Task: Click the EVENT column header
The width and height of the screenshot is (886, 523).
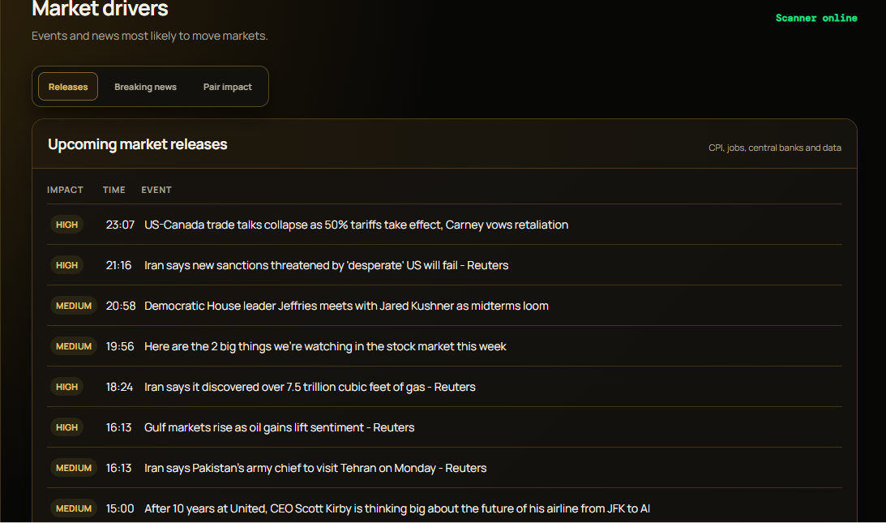Action: coord(156,190)
